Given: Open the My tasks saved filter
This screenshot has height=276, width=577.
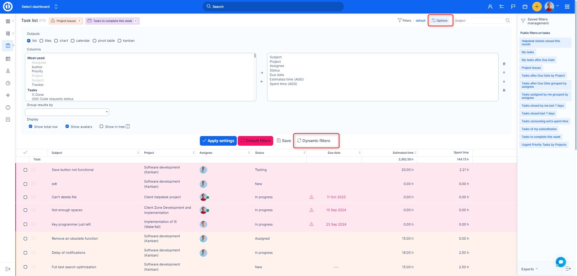Looking at the screenshot, I should point(528,52).
